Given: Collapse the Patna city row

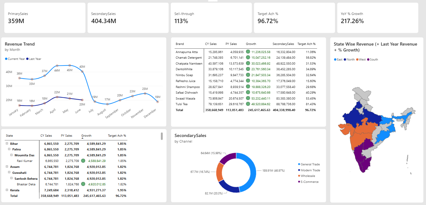Looking at the screenshot, I should 9,149.
